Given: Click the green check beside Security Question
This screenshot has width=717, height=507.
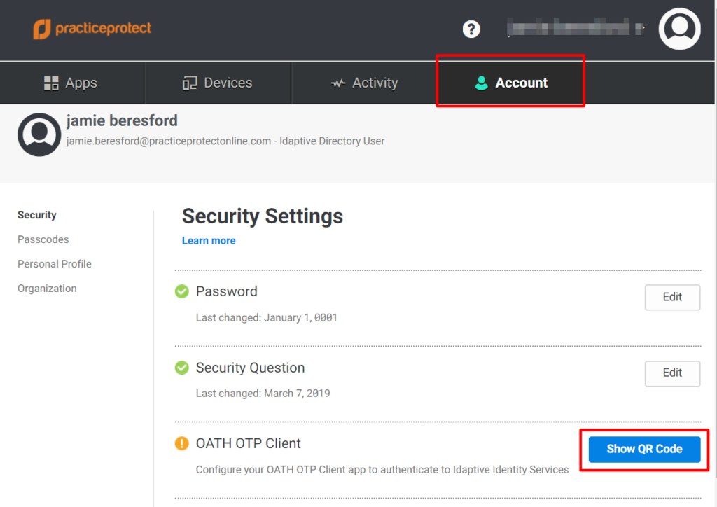Looking at the screenshot, I should [182, 368].
